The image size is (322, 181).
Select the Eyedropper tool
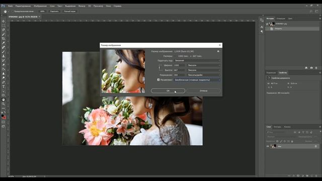tap(4, 43)
